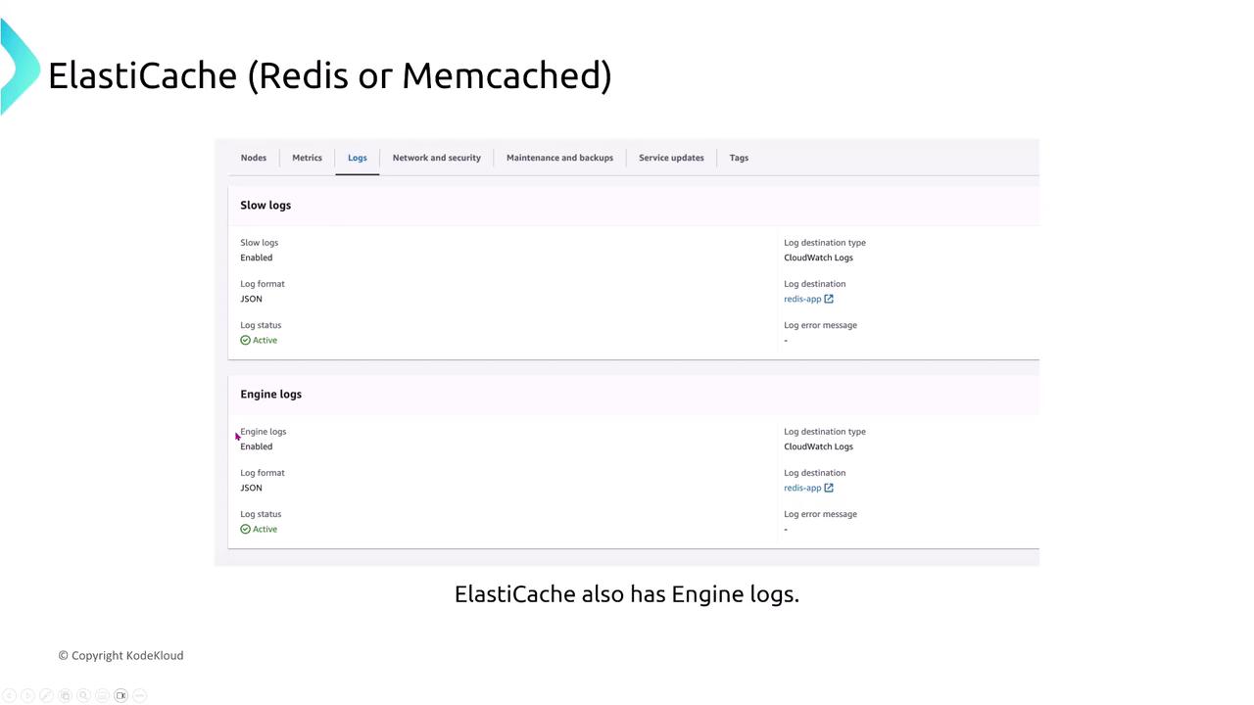Screen dimensions: 1254x705
Task: Open the Slow logs redis-app destination link
Action: [802, 299]
